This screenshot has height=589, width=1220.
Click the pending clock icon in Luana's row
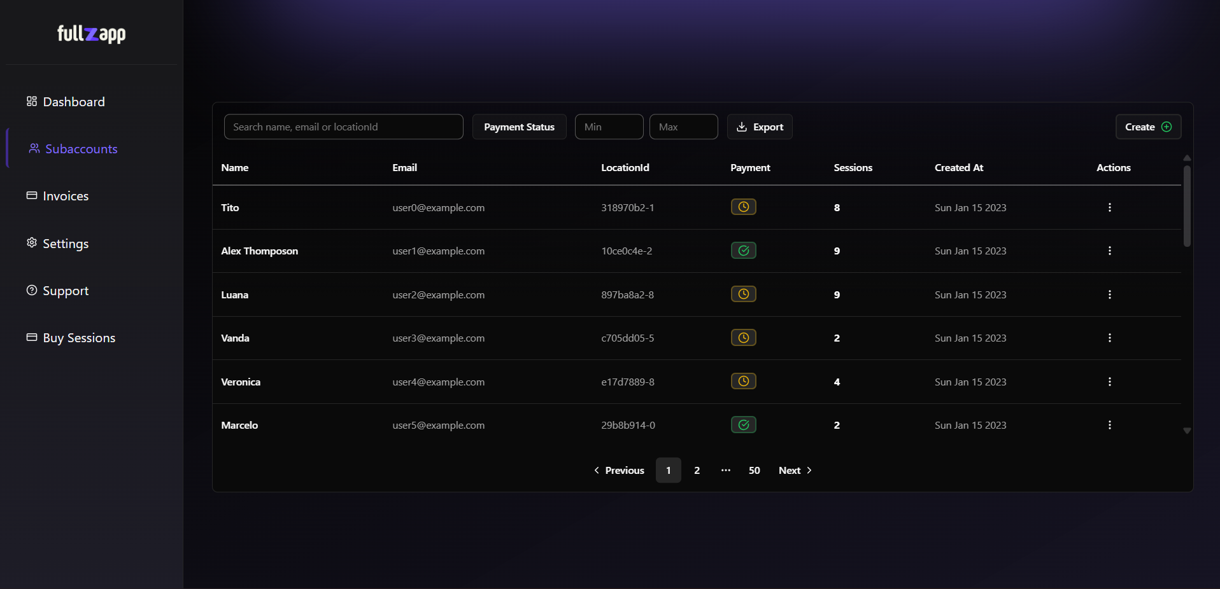coord(743,294)
